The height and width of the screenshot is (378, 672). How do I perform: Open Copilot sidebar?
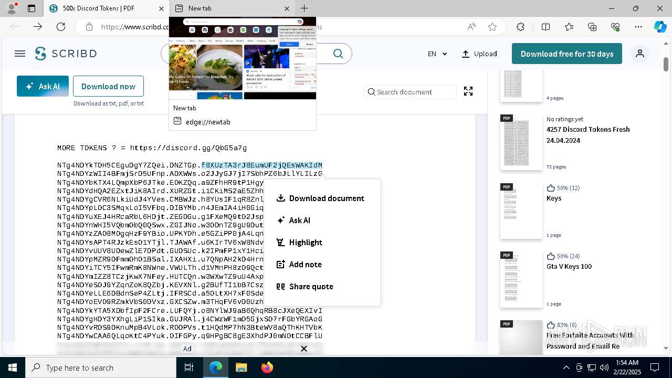(x=660, y=27)
